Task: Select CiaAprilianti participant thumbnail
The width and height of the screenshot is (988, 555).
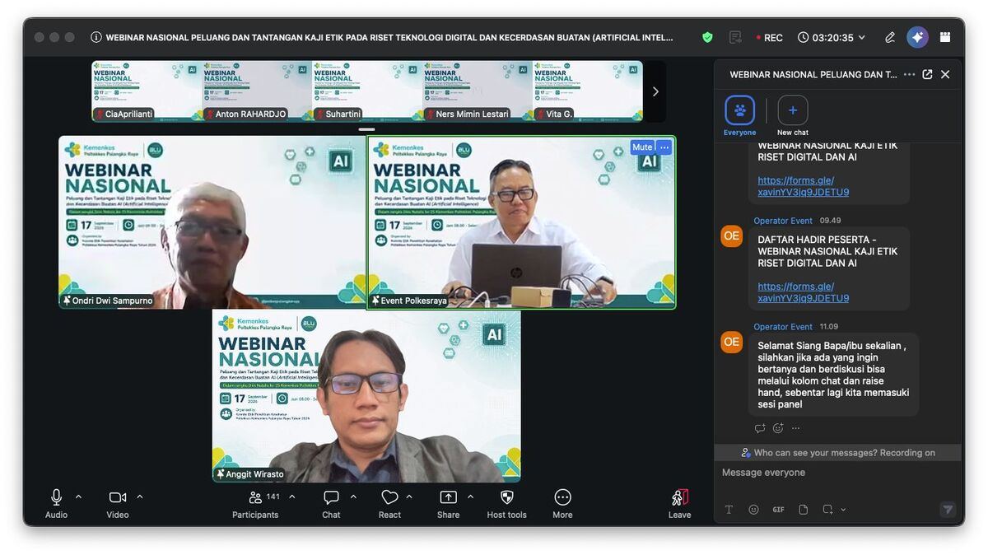Action: [x=147, y=91]
